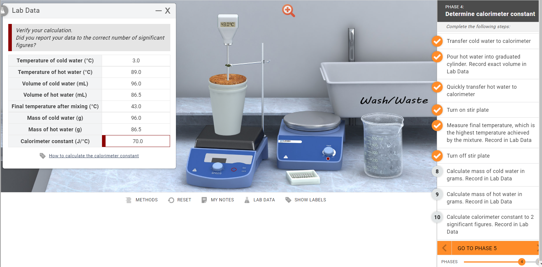The height and width of the screenshot is (267, 542).
Task: Select the Temperature of cold water value 3.0
Action: [136, 61]
